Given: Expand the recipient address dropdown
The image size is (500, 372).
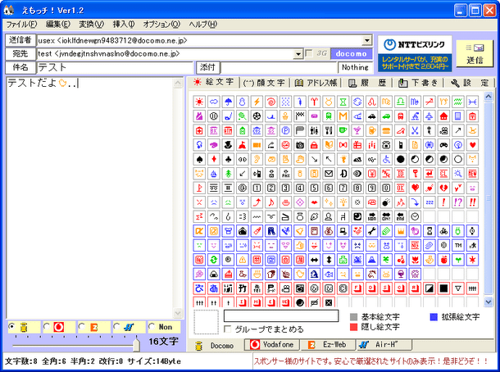Looking at the screenshot, I should [x=298, y=54].
